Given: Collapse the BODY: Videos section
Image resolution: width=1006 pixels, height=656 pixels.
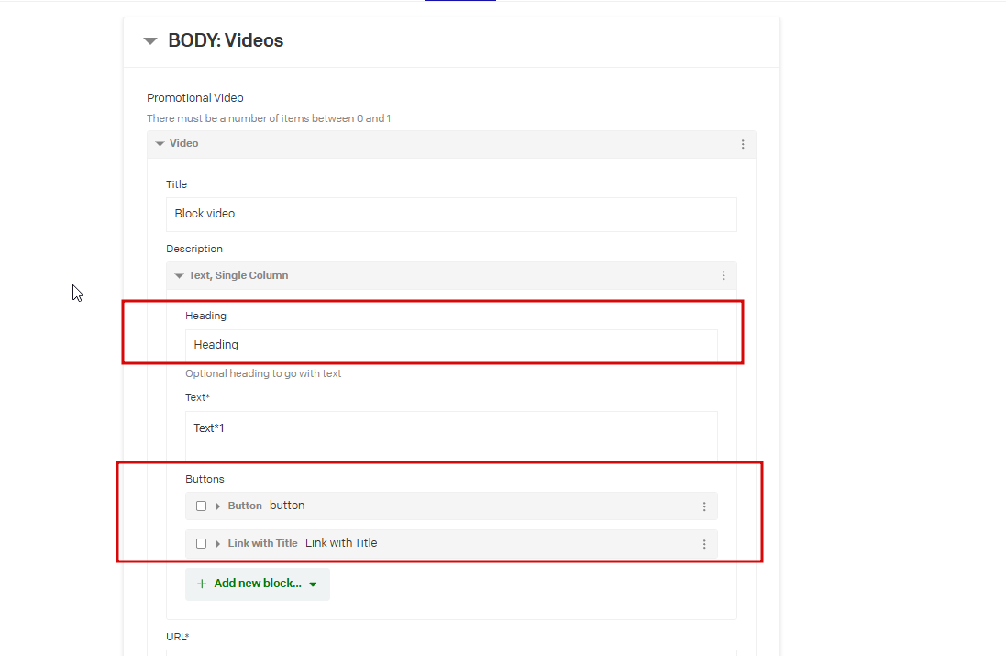Looking at the screenshot, I should coord(150,41).
